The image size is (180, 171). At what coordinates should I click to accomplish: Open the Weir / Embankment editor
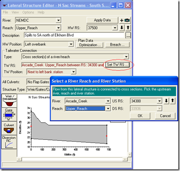[9, 101]
